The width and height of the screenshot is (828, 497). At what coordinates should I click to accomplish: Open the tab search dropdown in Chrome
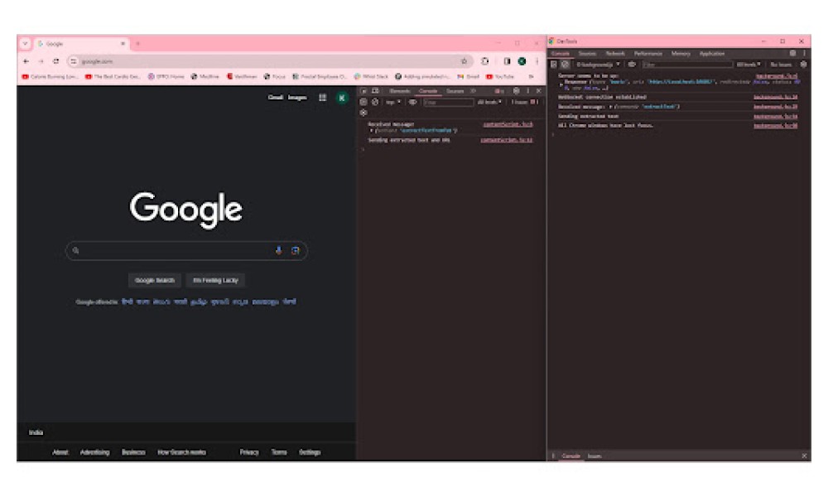25,44
